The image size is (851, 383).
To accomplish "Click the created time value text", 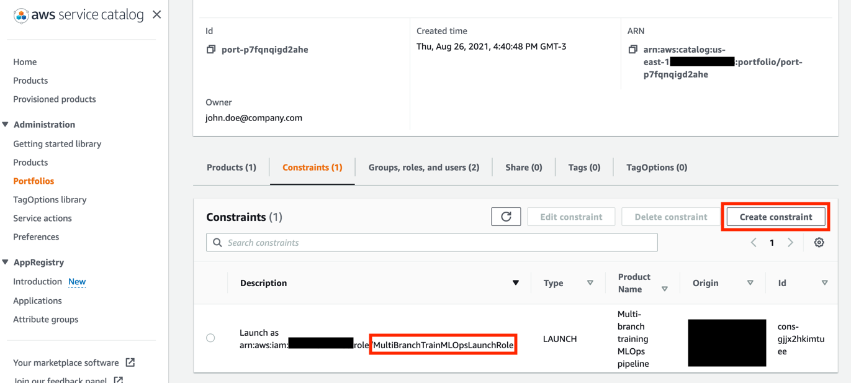I will (492, 47).
